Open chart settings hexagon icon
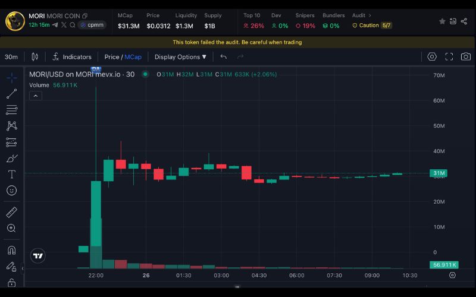476x297 pixels. coord(432,56)
